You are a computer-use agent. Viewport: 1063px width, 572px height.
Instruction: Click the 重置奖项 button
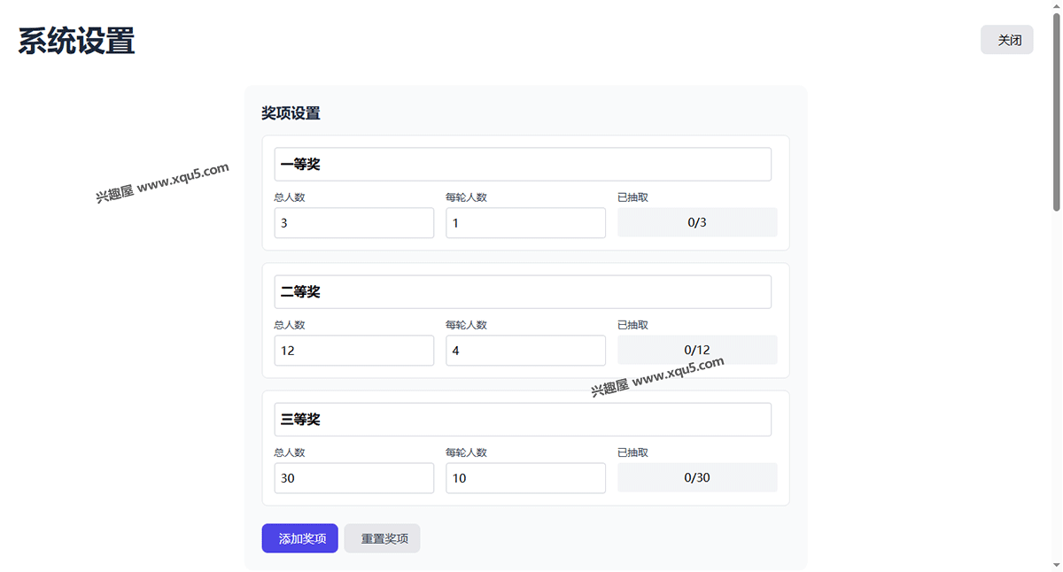click(383, 538)
